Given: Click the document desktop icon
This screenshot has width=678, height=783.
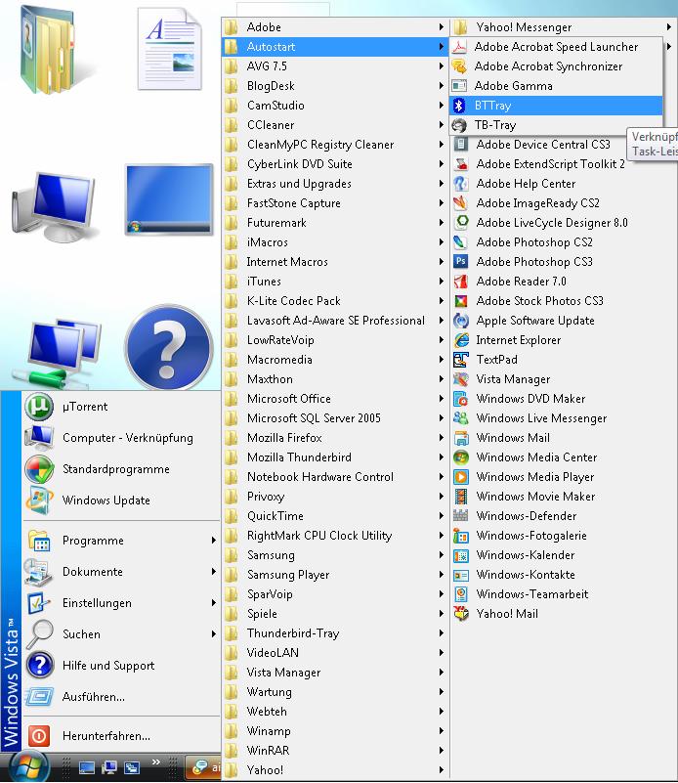Looking at the screenshot, I should click(170, 49).
